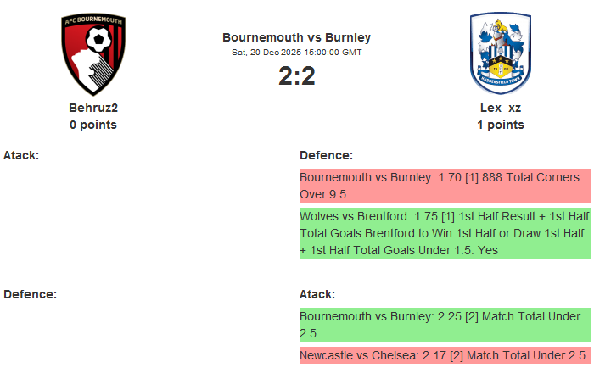Click the AFC Bournemouth club crest

93,55
